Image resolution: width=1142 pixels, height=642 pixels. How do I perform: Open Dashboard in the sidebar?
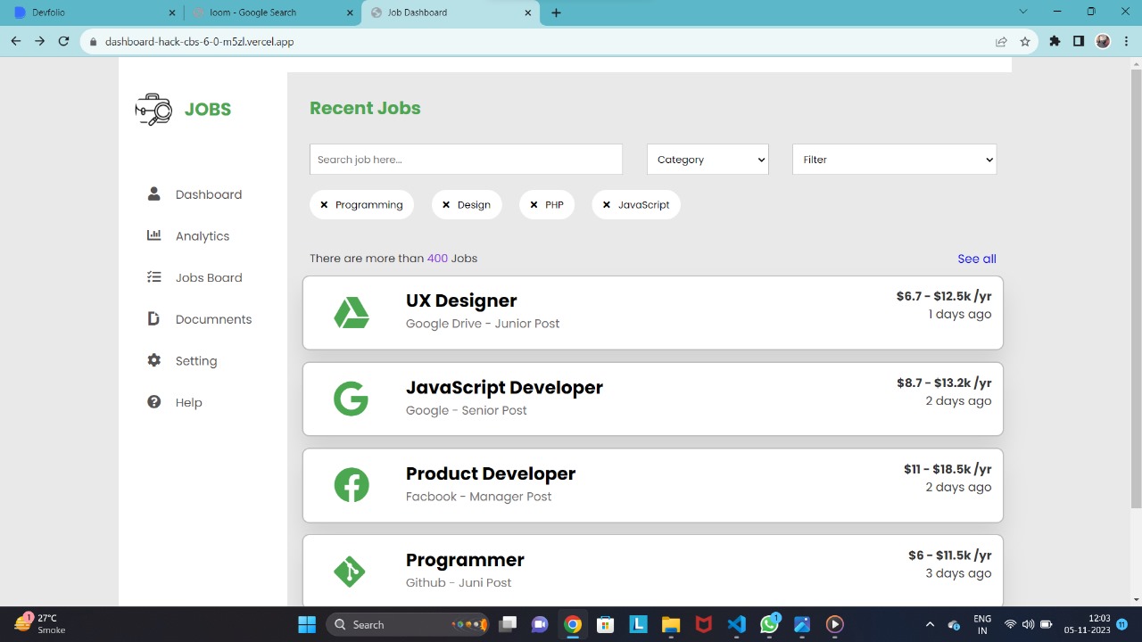pyautogui.click(x=209, y=194)
